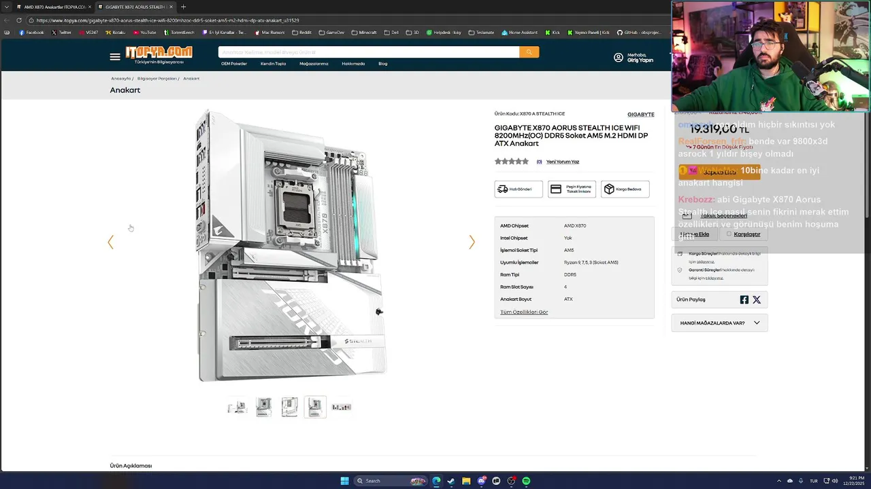Click the TUR language indicator

tap(813, 481)
